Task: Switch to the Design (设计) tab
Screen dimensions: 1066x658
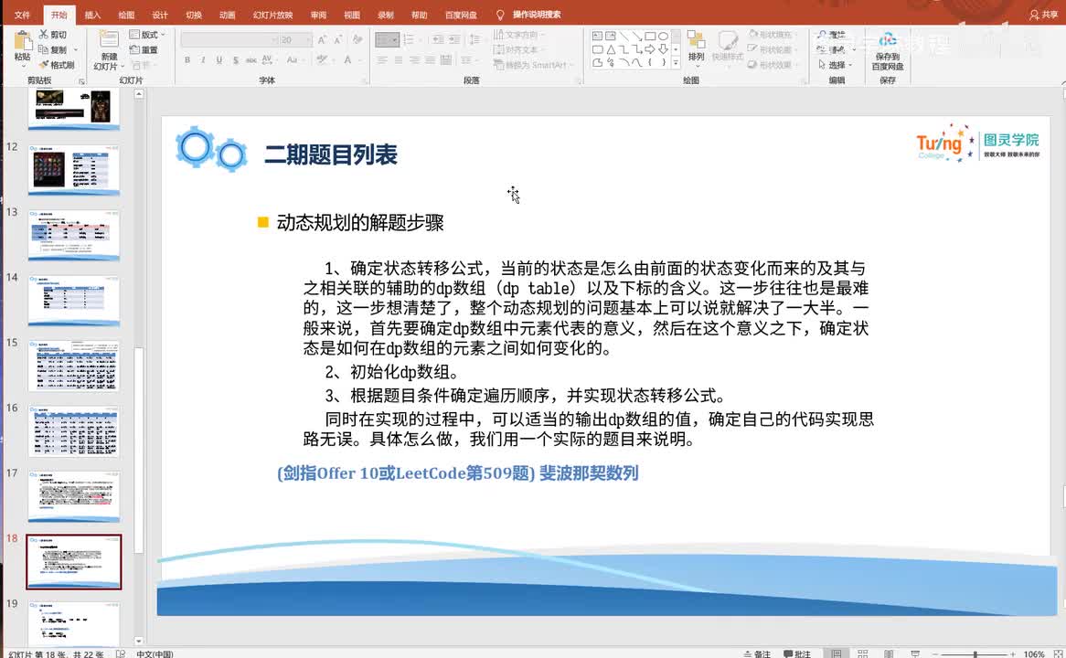Action: pos(160,15)
